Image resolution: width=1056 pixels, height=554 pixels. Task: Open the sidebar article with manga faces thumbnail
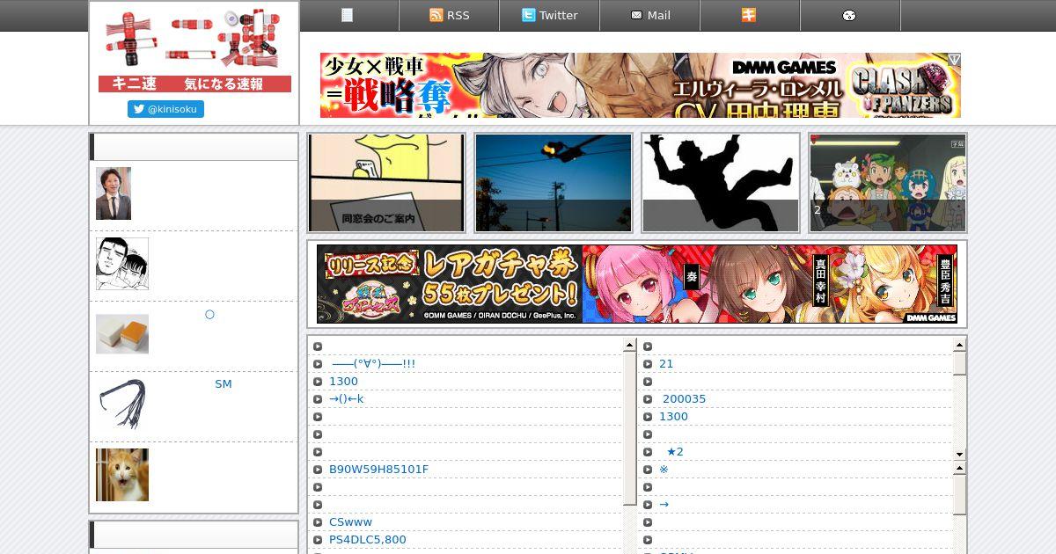coord(122,264)
